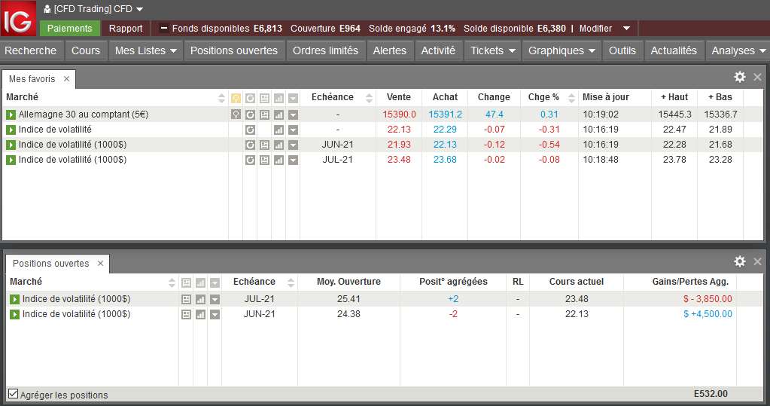Viewport: 770px width, 406px height.
Task: Open chart icon in Positions ouvertes JUL-21 row
Action: pos(200,299)
